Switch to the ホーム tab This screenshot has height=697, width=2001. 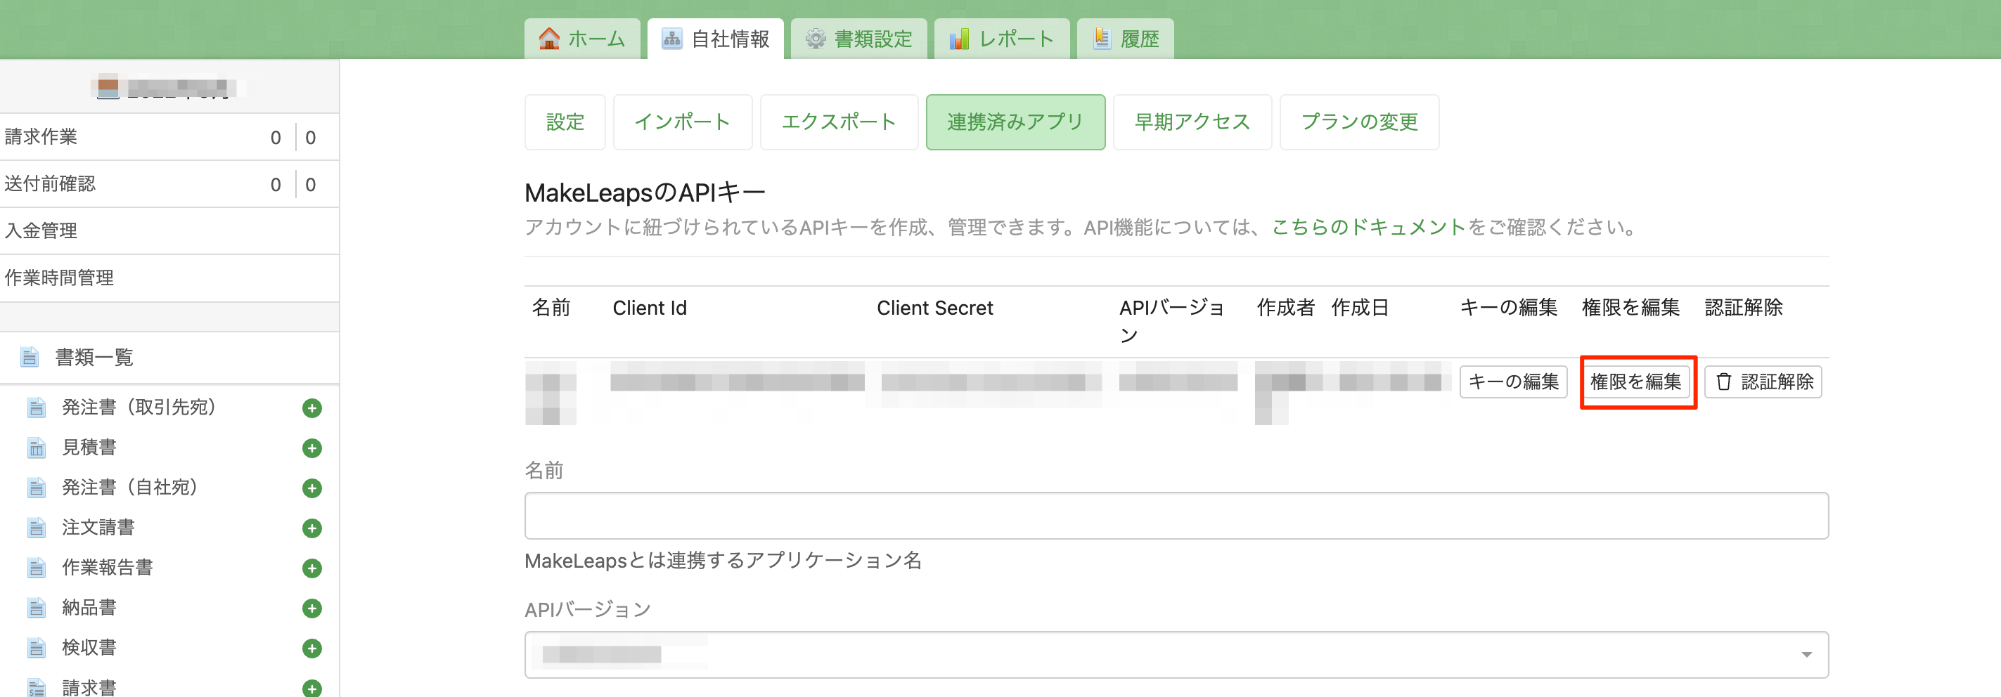582,39
